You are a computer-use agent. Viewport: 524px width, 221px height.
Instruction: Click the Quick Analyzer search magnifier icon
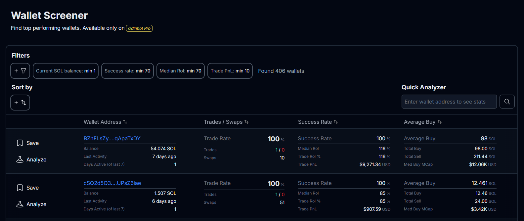pos(507,102)
